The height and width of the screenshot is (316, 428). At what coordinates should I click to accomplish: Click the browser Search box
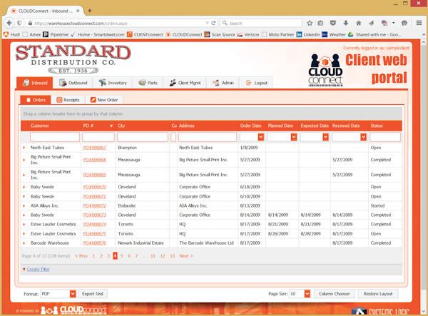(261, 24)
